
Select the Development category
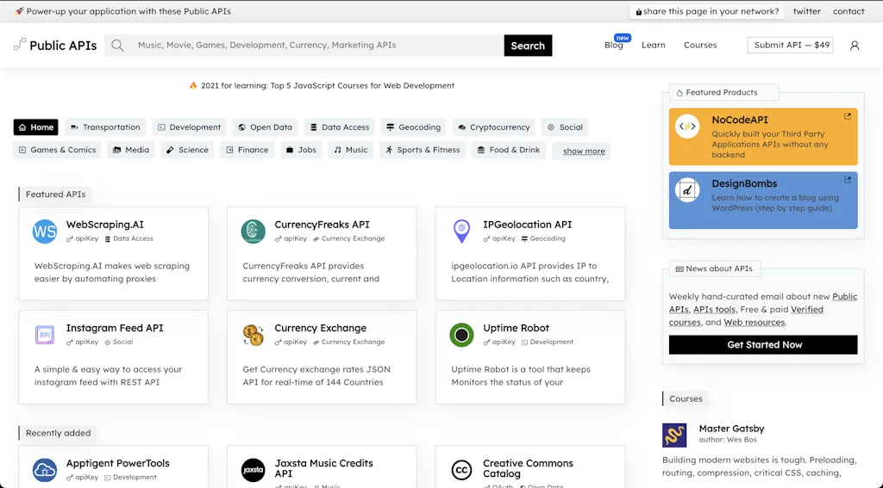click(x=189, y=127)
